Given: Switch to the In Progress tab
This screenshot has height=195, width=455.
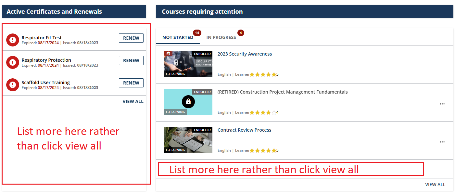Looking at the screenshot, I should tap(221, 37).
